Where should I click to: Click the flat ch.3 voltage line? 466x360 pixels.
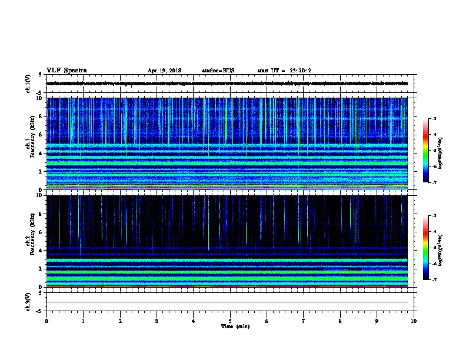(227, 302)
